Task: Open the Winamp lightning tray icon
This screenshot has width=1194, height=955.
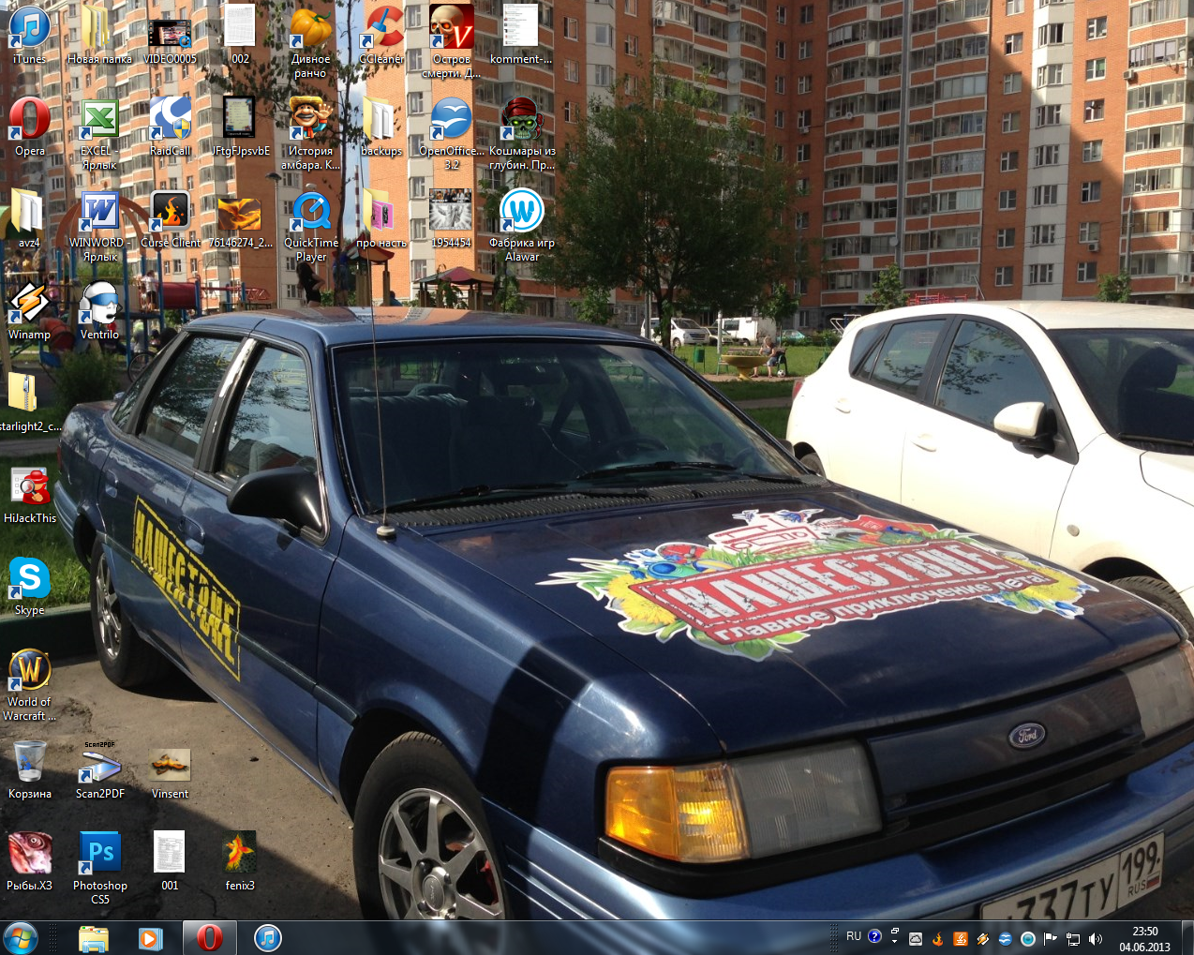Action: click(x=983, y=938)
